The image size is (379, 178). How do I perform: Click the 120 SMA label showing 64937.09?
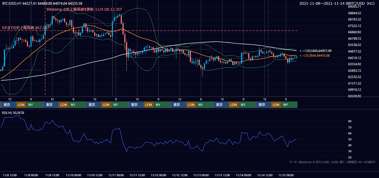[316, 51]
